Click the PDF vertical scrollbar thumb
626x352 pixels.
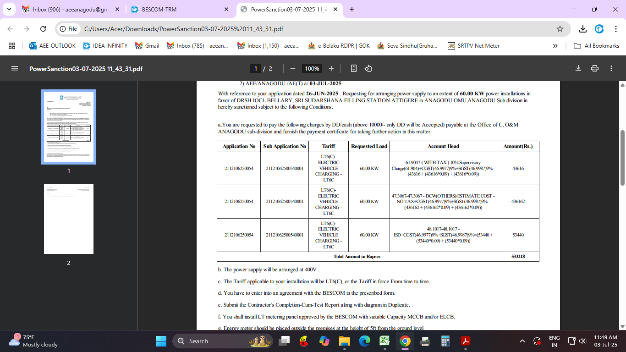[622, 158]
